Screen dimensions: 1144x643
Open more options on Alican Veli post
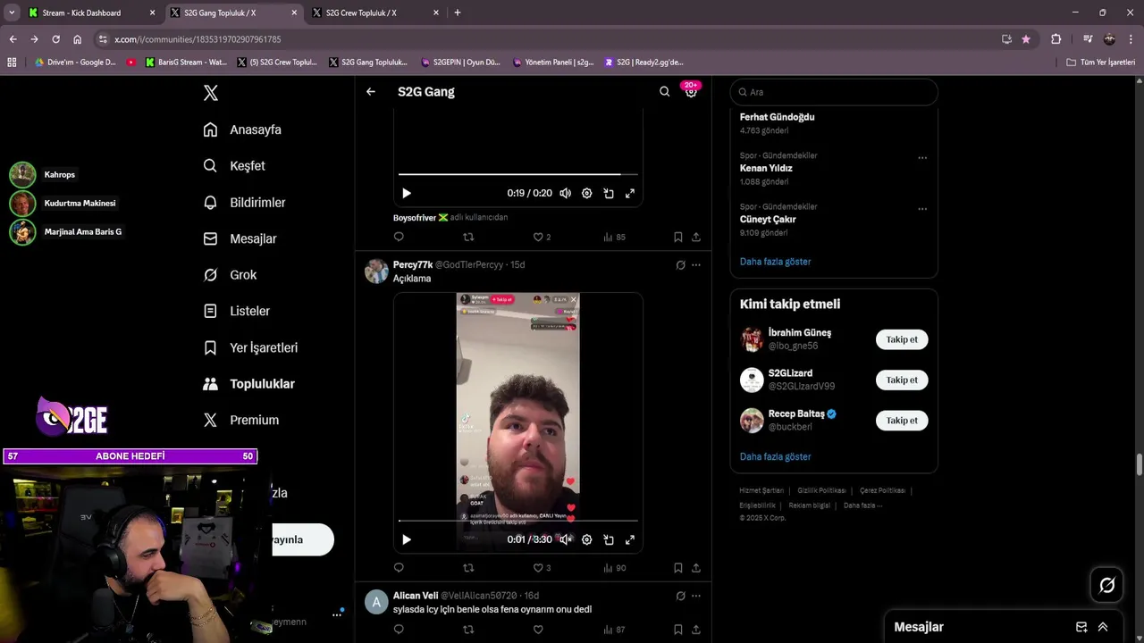(x=696, y=596)
